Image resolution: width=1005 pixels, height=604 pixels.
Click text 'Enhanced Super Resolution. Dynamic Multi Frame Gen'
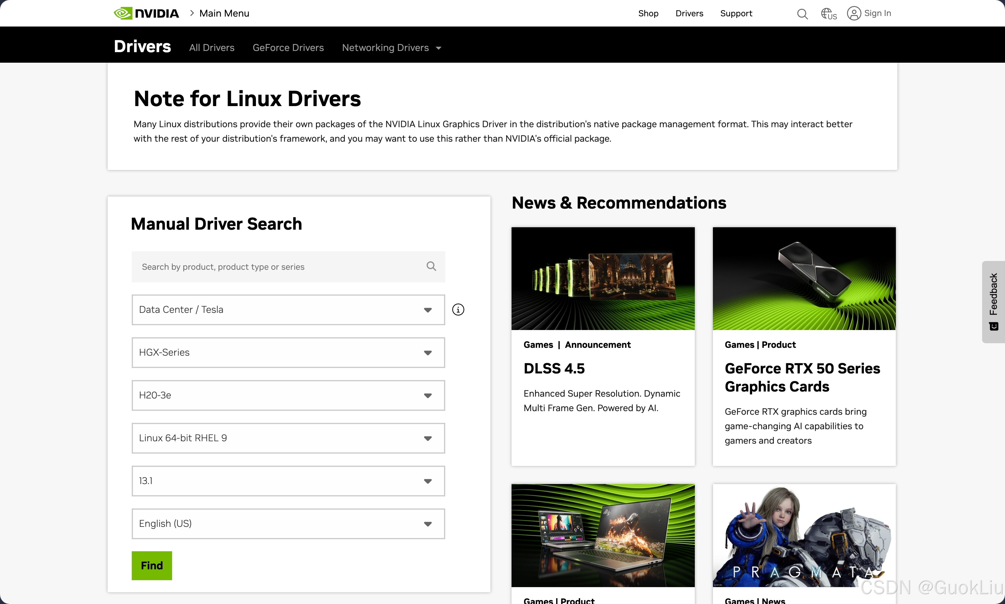click(x=602, y=401)
